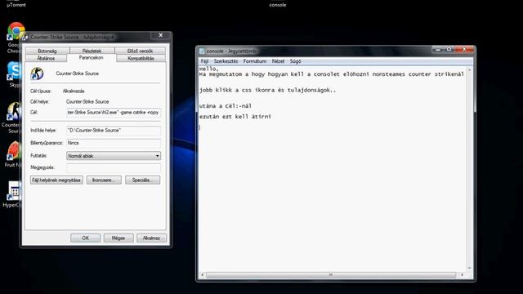Open Súgó menu in Notepad
Viewport: 523px width, 294px height.
click(x=296, y=61)
